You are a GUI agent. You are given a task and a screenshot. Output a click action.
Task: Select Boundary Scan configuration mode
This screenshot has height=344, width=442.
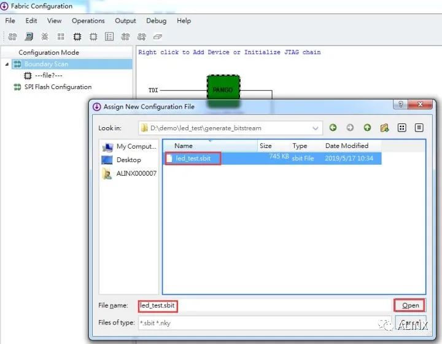pyautogui.click(x=72, y=64)
